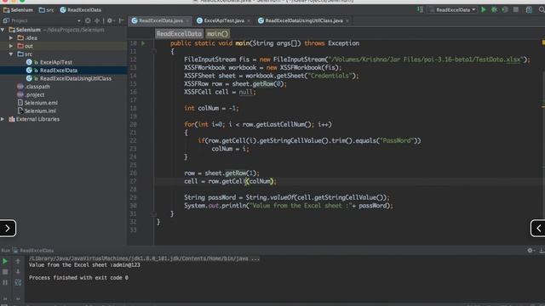Toggle soft-wrap in Run console
545x306 pixels.
tap(18, 283)
